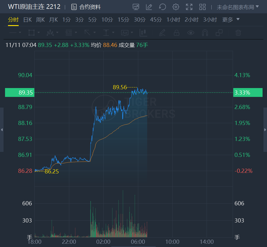Viewport: 267px width, 247px height.
Task: Open chart settings gear icon
Action: [x=176, y=7]
